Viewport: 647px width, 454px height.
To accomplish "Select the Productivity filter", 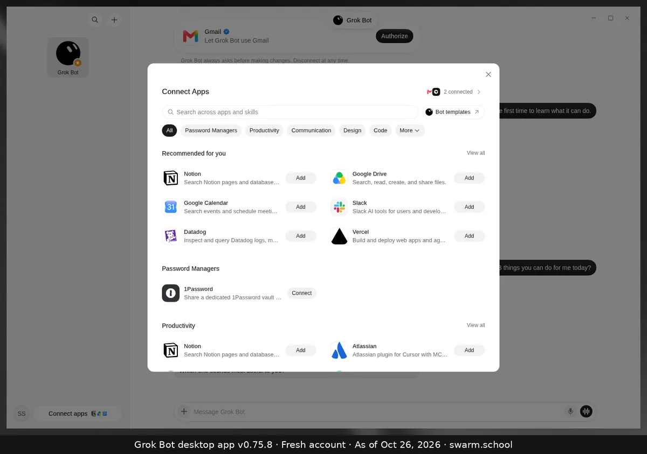I will point(264,130).
